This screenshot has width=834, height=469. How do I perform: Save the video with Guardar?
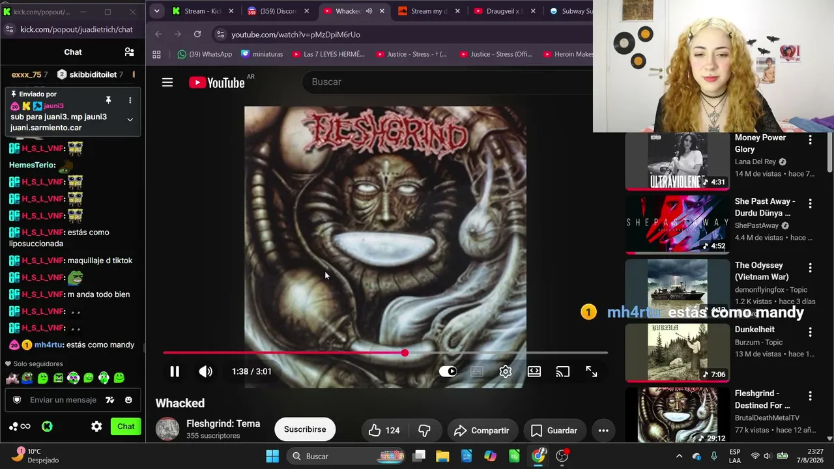pos(554,431)
